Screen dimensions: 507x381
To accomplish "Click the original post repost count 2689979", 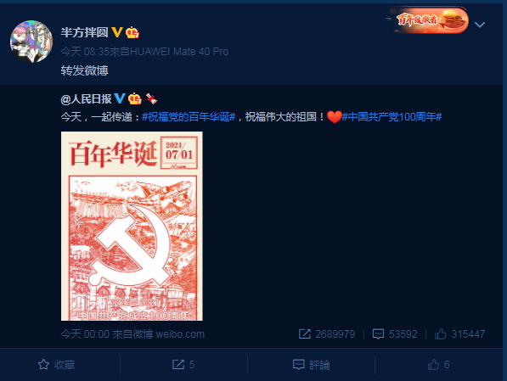I will (x=327, y=333).
